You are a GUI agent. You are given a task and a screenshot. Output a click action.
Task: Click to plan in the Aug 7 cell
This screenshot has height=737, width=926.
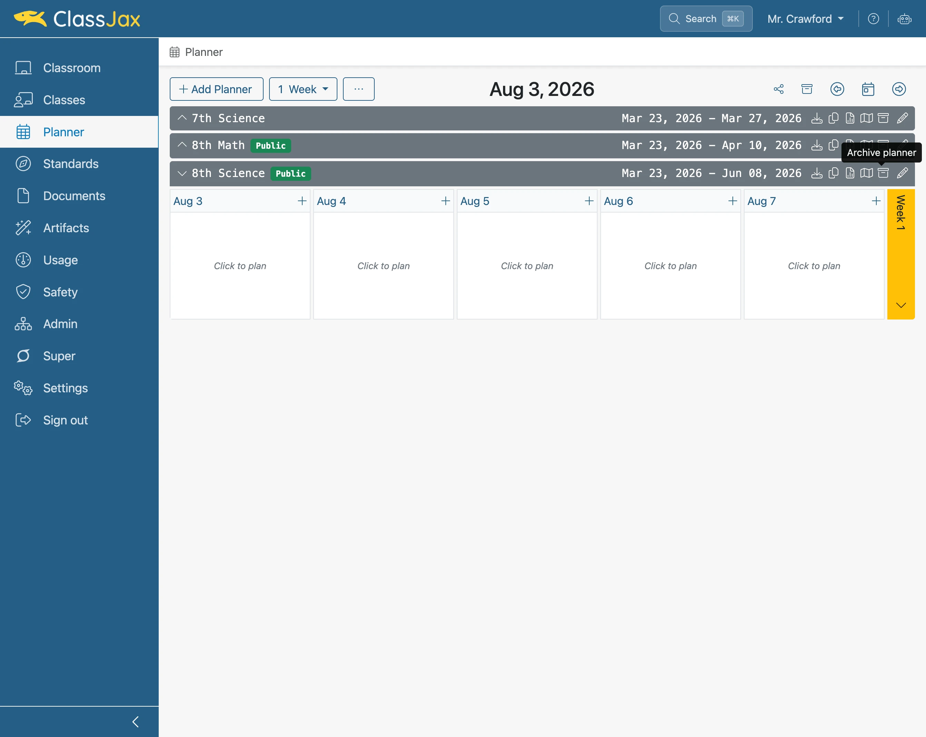(x=814, y=266)
